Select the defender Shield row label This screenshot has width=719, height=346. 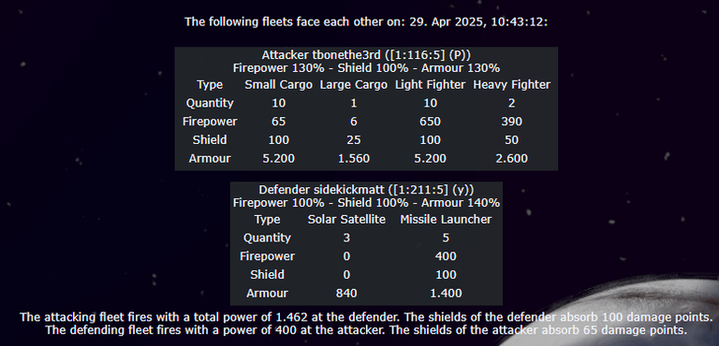[x=268, y=275]
